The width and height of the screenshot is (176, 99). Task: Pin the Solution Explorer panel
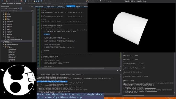click(31, 6)
